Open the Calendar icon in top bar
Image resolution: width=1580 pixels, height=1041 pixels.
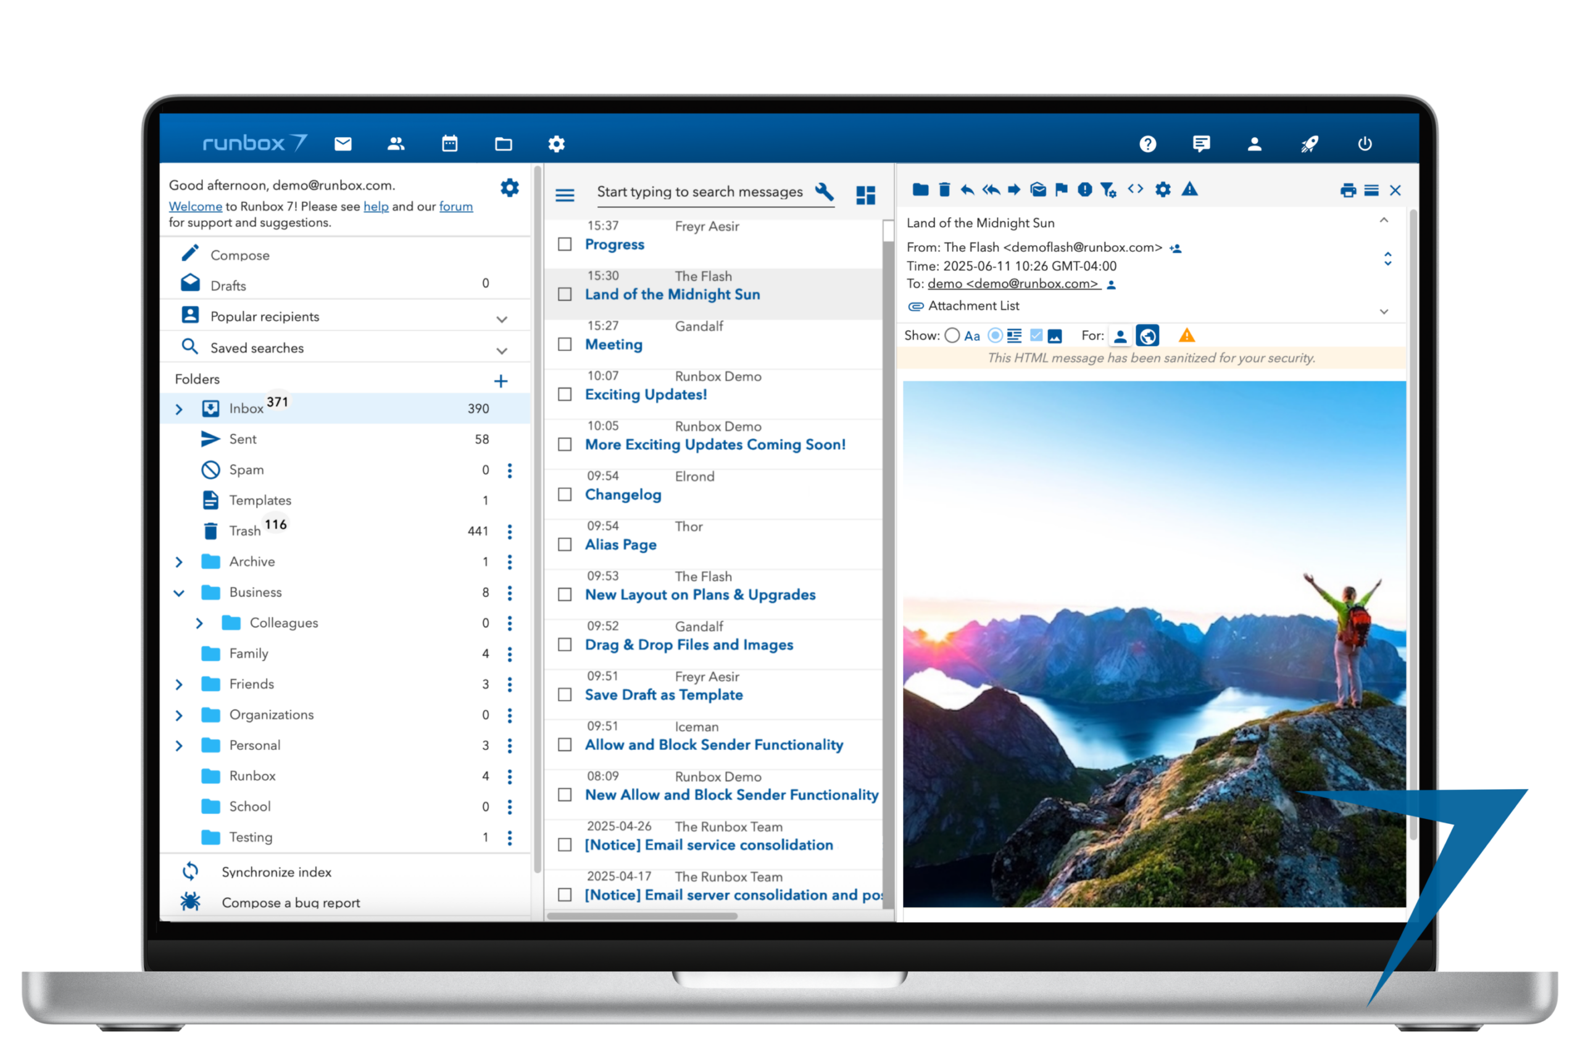click(x=450, y=144)
